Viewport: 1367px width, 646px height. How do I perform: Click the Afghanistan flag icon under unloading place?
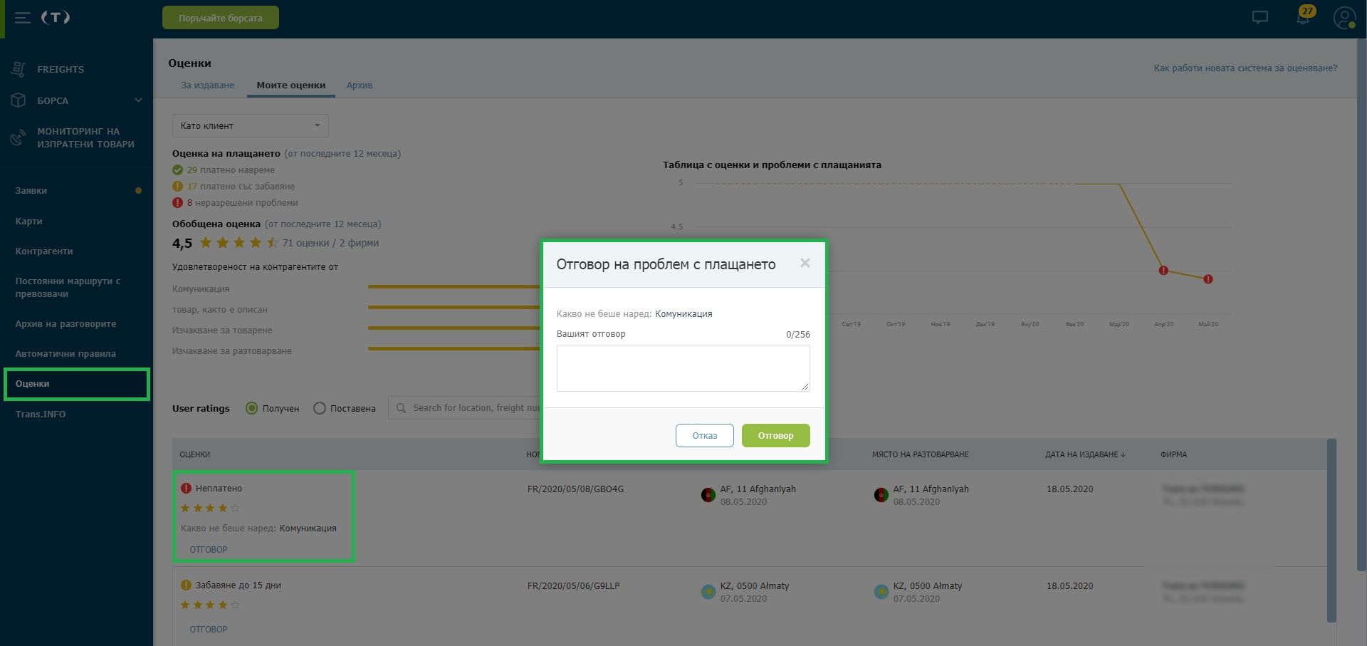click(x=881, y=495)
